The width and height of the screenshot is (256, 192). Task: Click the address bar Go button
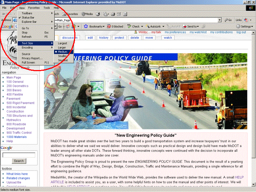[228, 20]
